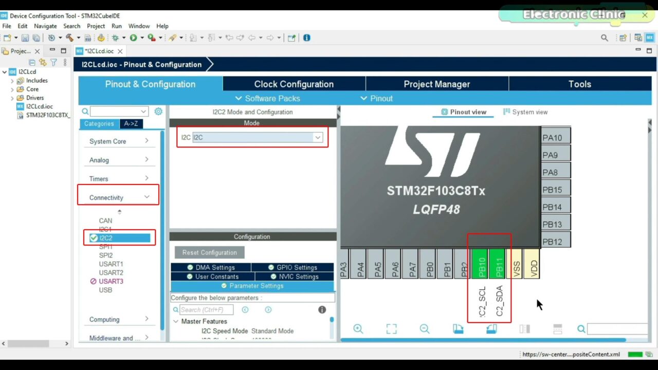Click the parameter search field
Image resolution: width=658 pixels, height=370 pixels.
pos(206,309)
